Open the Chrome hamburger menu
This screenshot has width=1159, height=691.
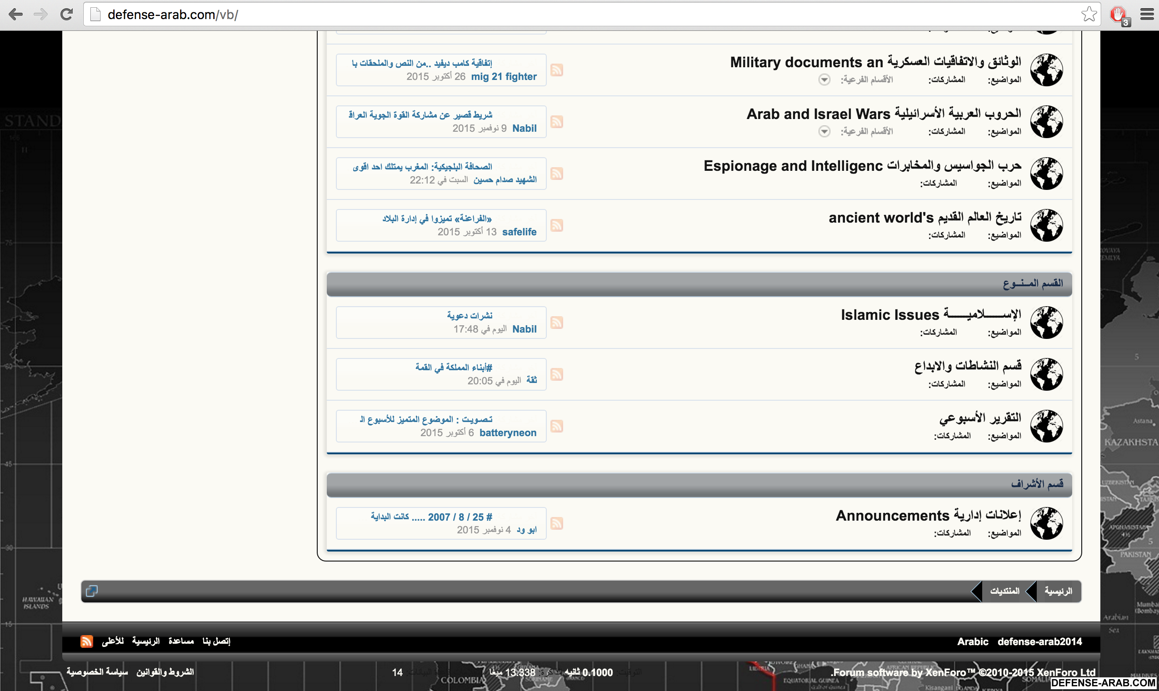[1147, 15]
